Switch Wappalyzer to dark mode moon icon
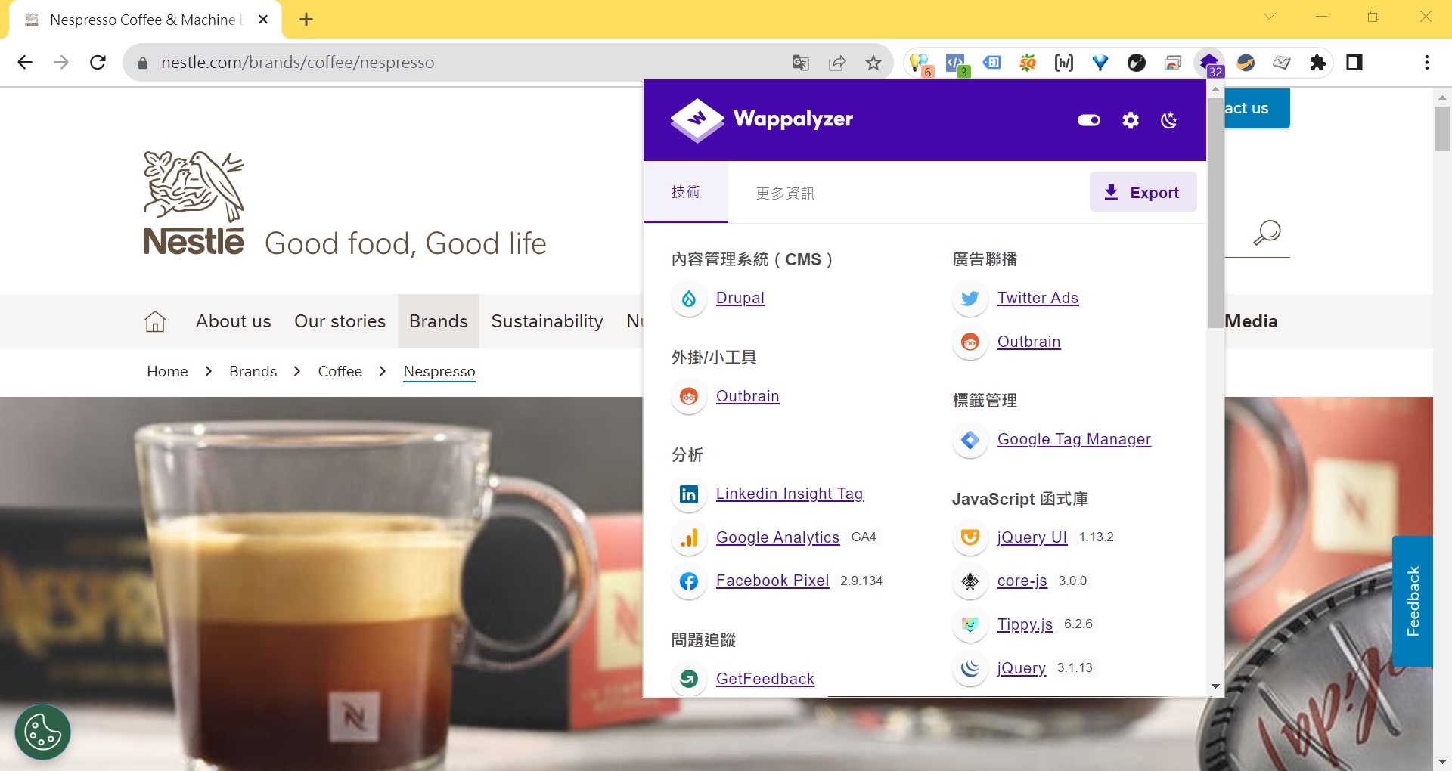Screen dimensions: 1452x771 point(1169,120)
